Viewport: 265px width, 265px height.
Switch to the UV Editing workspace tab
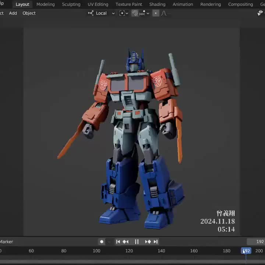pyautogui.click(x=98, y=4)
